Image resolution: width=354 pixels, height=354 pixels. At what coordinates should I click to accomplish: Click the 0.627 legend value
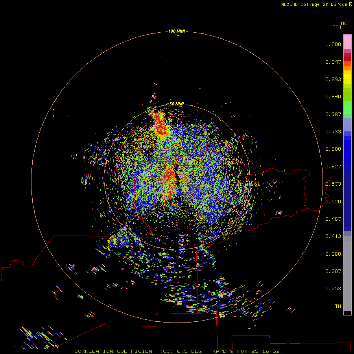(333, 167)
